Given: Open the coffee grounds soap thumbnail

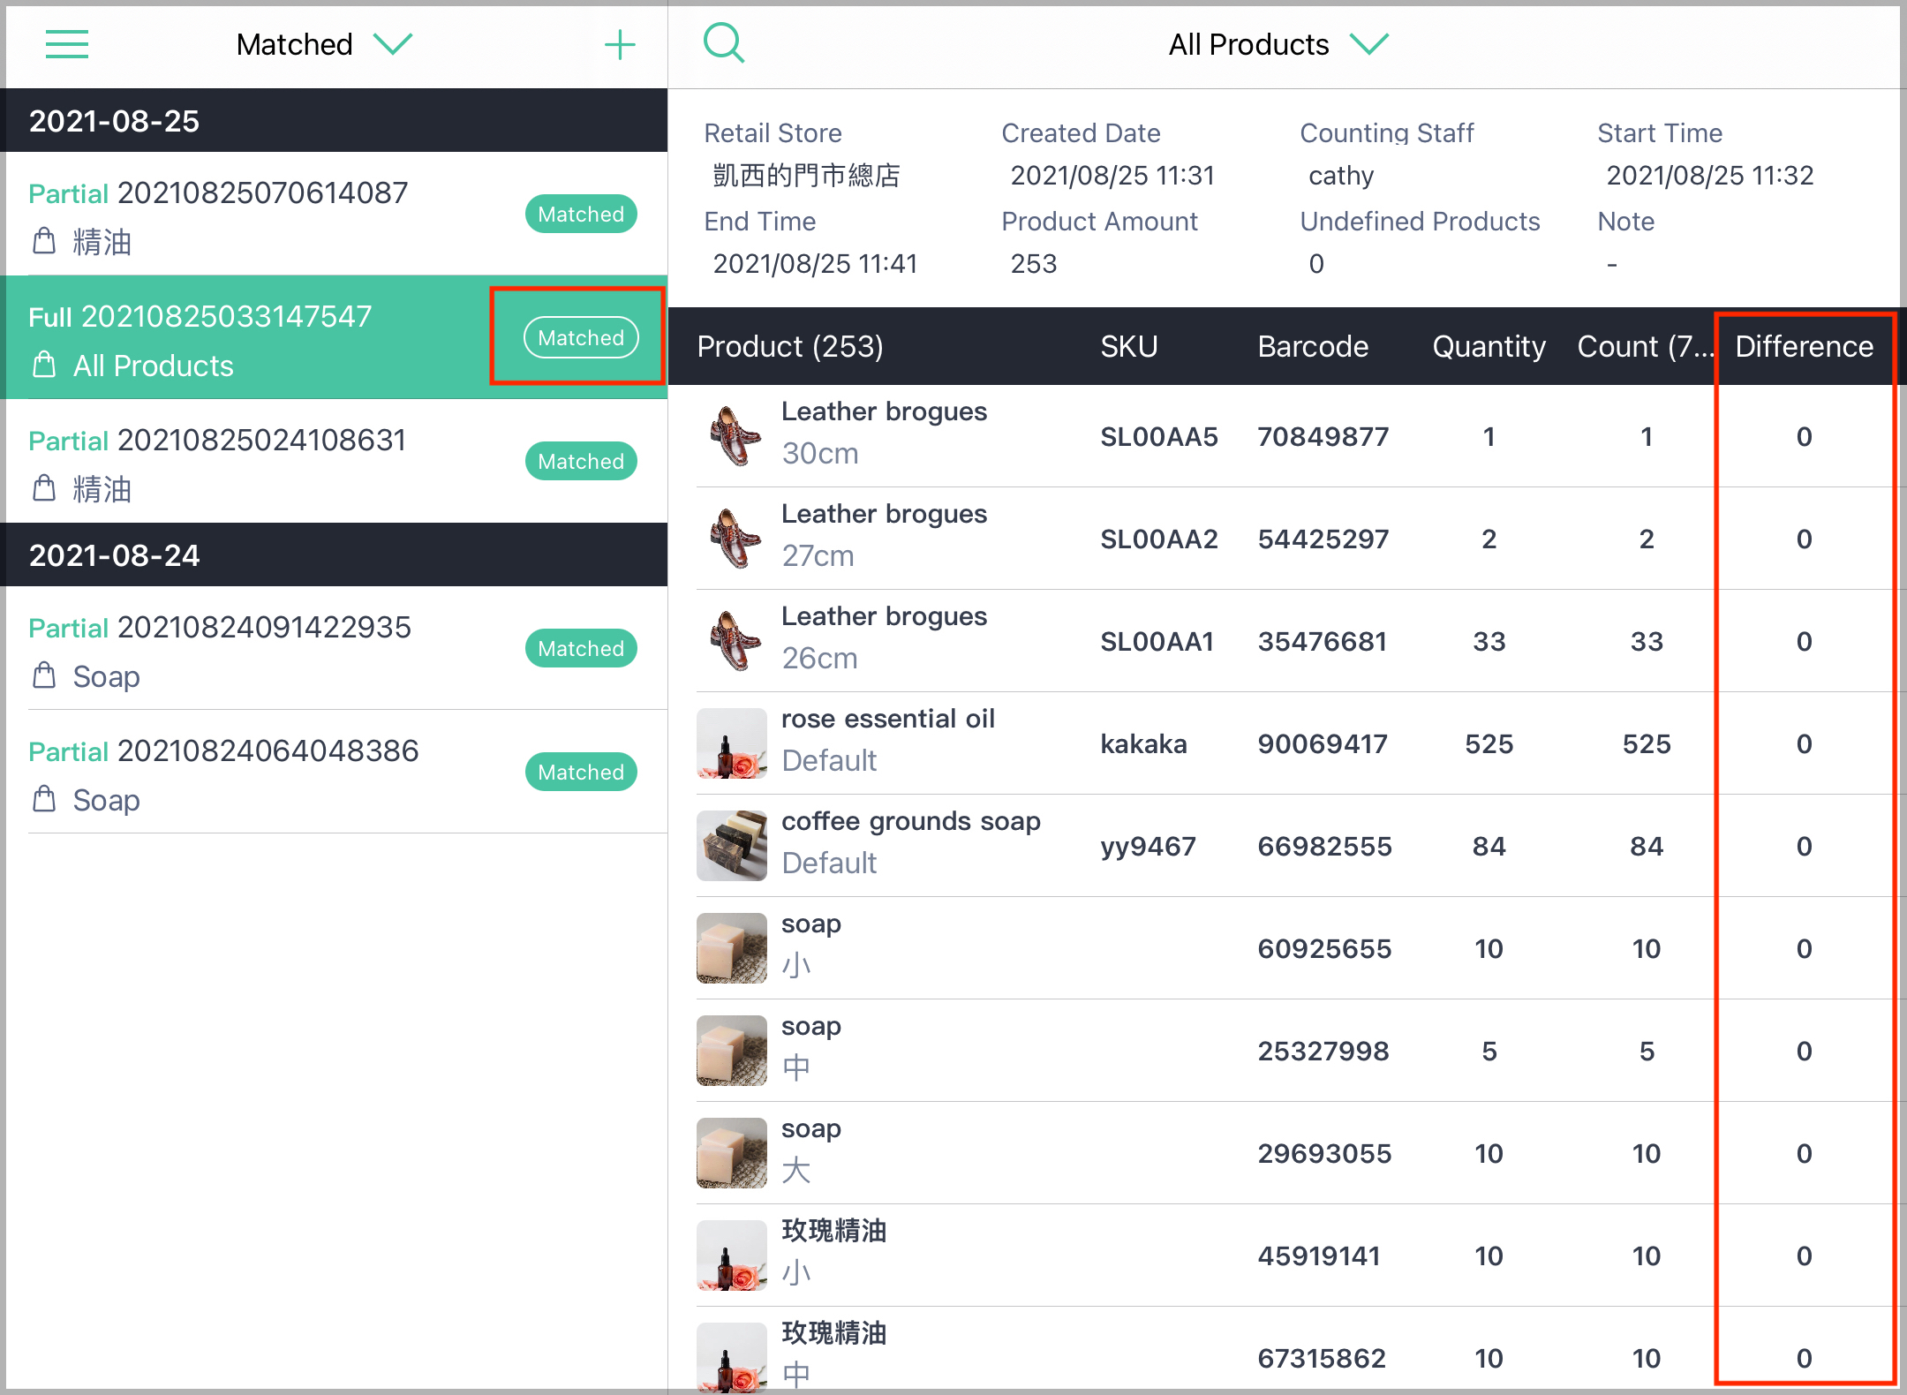Looking at the screenshot, I should [731, 846].
